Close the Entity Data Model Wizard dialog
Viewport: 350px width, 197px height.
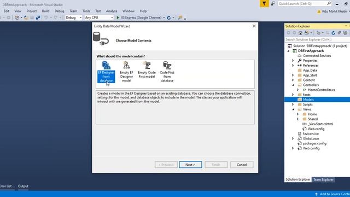click(254, 26)
